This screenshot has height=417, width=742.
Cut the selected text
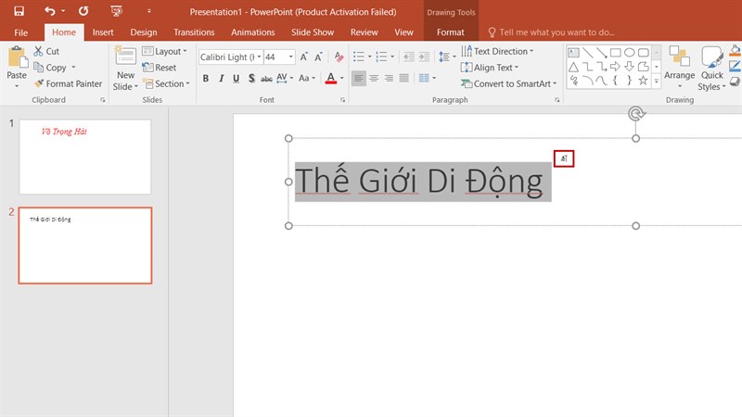[x=46, y=51]
